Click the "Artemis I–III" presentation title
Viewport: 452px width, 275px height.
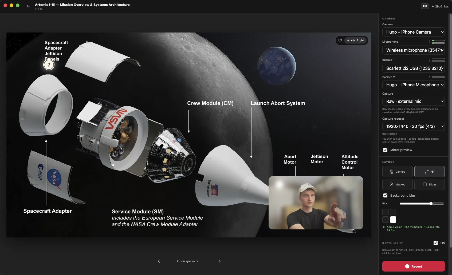(x=82, y=5)
